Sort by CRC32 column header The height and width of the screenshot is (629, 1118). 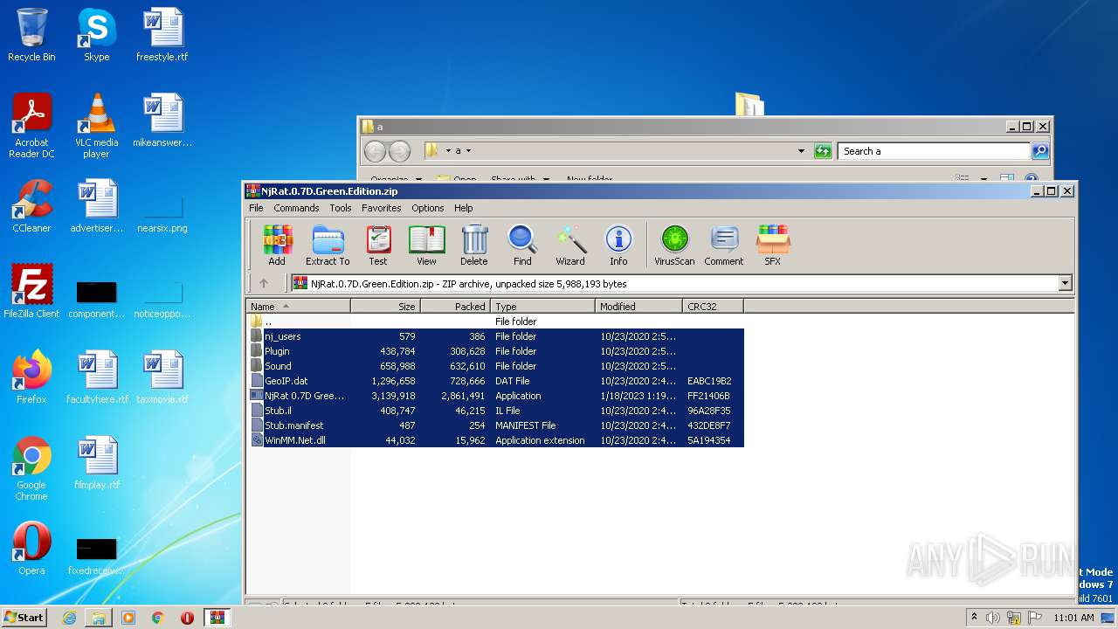coord(714,306)
